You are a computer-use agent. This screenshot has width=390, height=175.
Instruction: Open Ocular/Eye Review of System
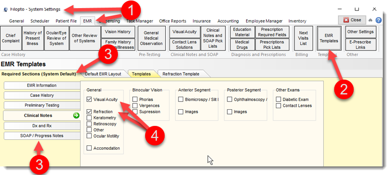click(x=56, y=38)
